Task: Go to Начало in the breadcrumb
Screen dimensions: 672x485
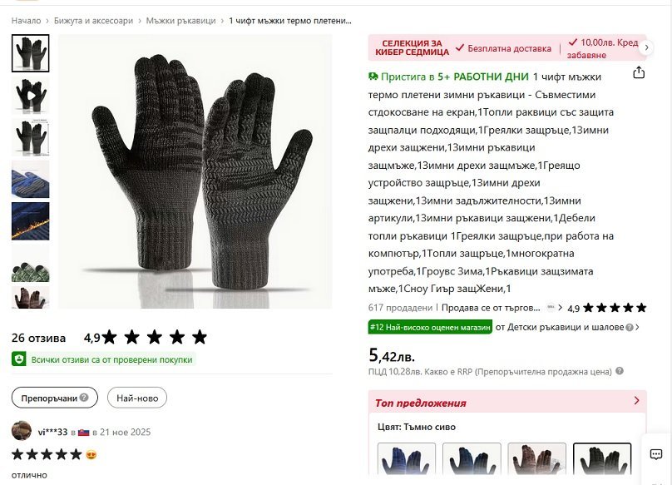Action: point(26,21)
